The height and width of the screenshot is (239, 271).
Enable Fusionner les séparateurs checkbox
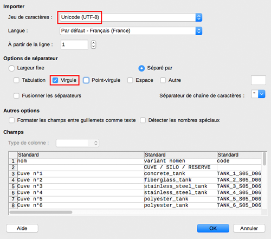(x=16, y=95)
